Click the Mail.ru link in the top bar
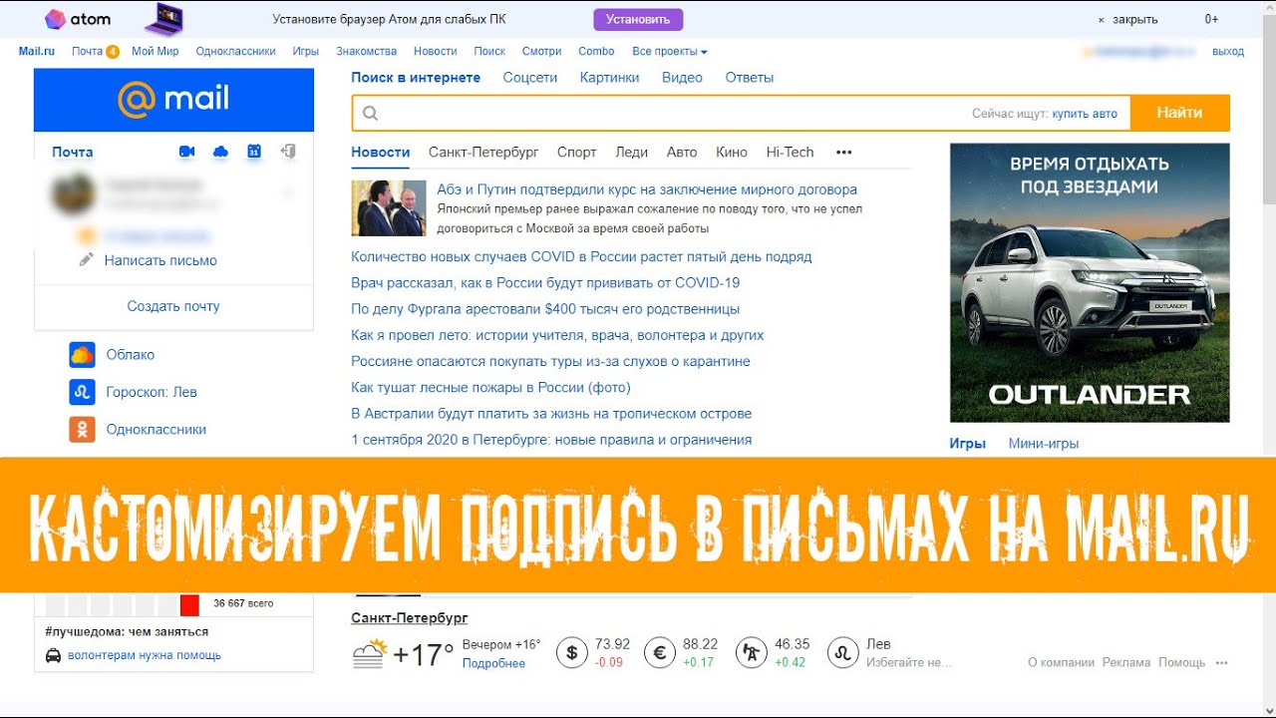 [37, 51]
